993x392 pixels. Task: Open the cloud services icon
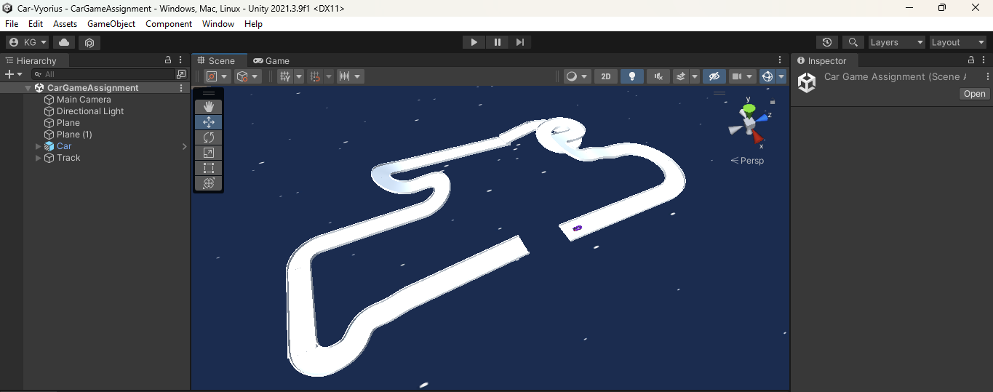(64, 42)
